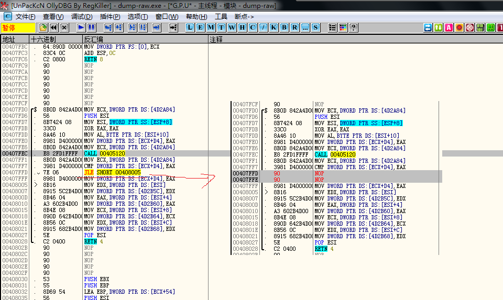
Task: Open Executable modules with E button
Action: click(x=200, y=28)
